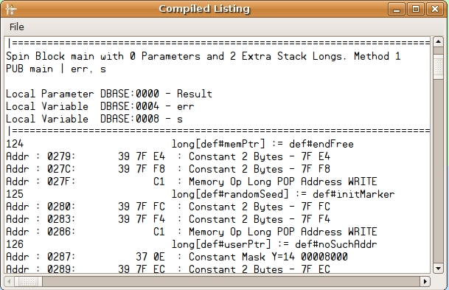Click the 'Spin Block main' header line

[x=203, y=56]
